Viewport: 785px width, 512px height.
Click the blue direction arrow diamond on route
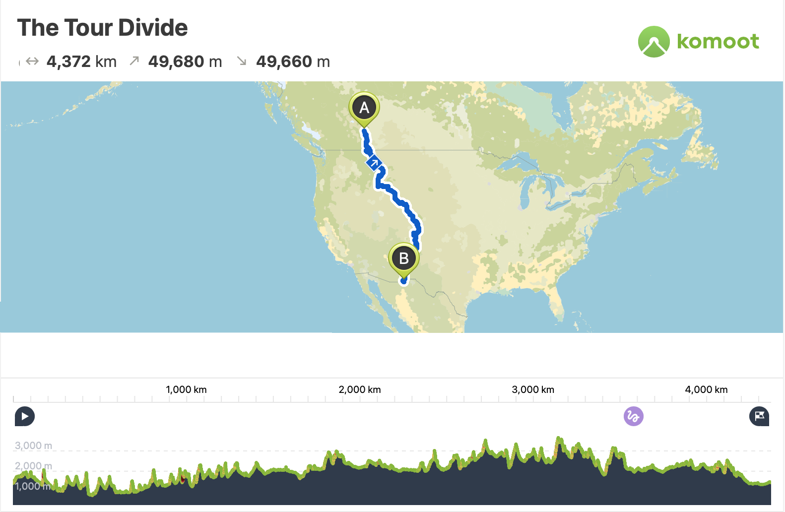(x=374, y=163)
